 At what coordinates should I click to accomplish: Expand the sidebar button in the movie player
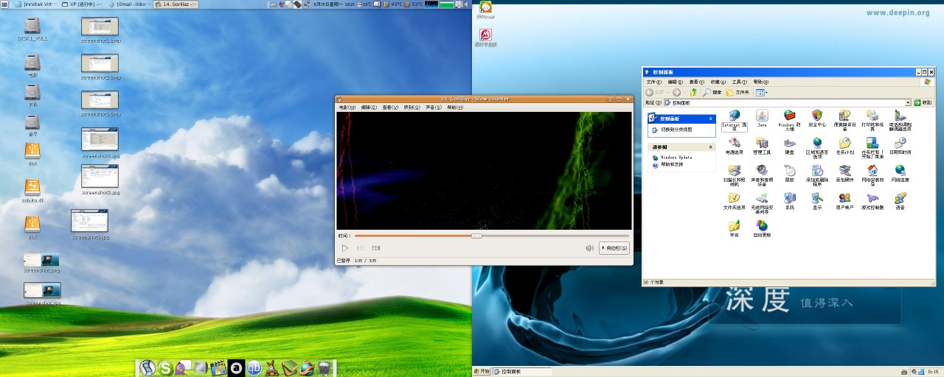tap(614, 248)
